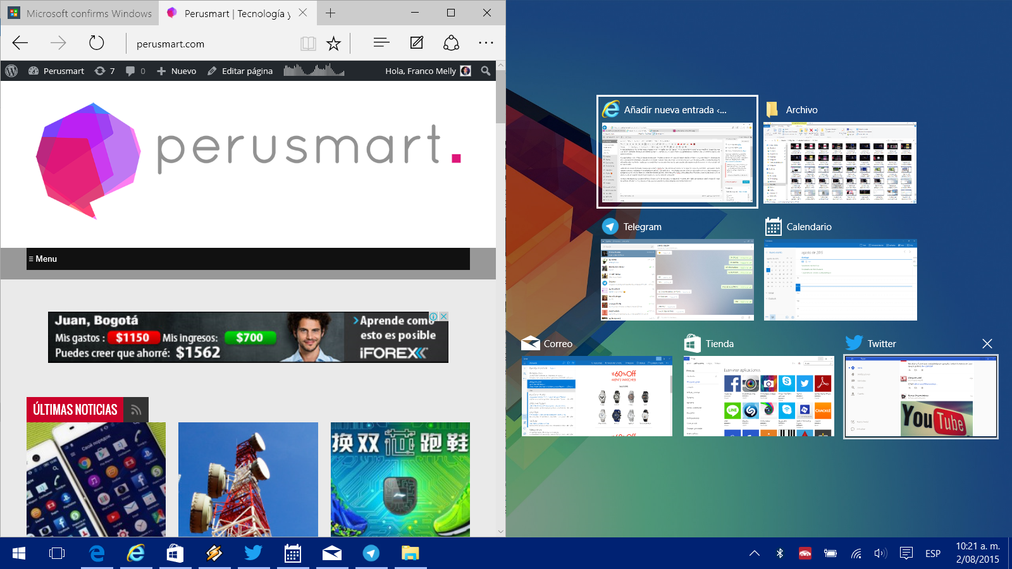1012x569 pixels.
Task: Open Mail from the taskbar
Action: pos(332,553)
